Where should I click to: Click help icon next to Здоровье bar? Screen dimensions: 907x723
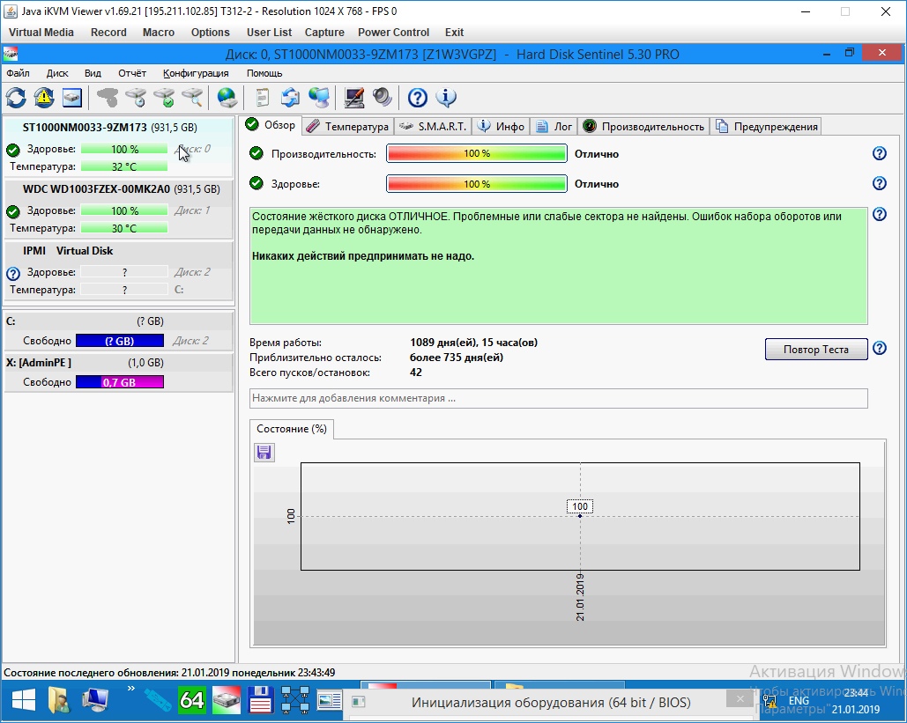[x=880, y=183]
